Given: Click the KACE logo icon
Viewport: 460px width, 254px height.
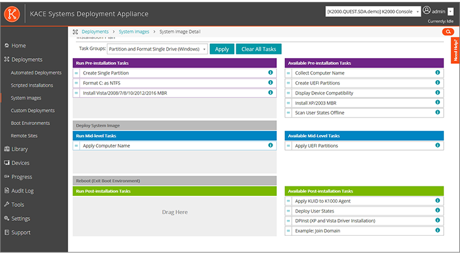Looking at the screenshot, I should point(12,14).
